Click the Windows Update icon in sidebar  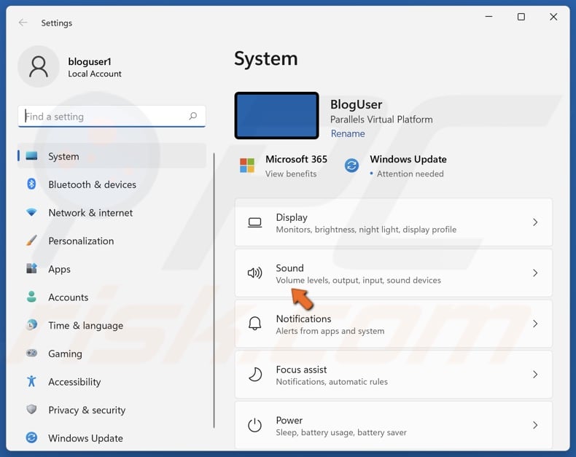31,437
